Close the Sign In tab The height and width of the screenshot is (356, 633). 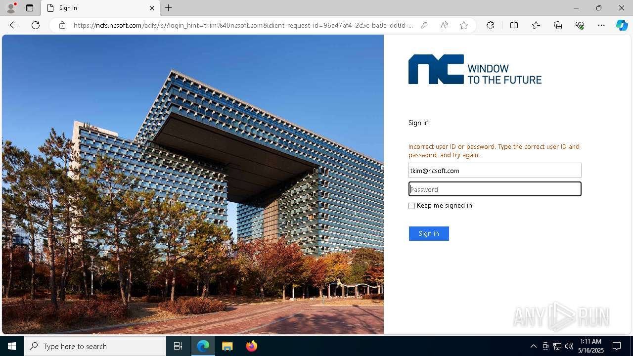click(x=152, y=8)
